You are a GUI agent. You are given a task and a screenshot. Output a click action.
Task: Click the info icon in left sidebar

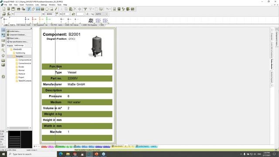[3, 77]
